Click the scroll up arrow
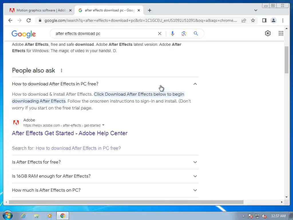Image resolution: width=293 pixels, height=220 pixels. point(286,28)
